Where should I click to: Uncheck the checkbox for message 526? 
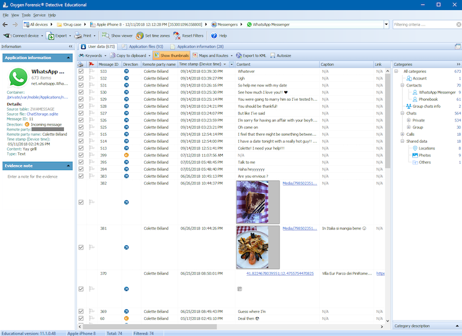tap(81, 120)
